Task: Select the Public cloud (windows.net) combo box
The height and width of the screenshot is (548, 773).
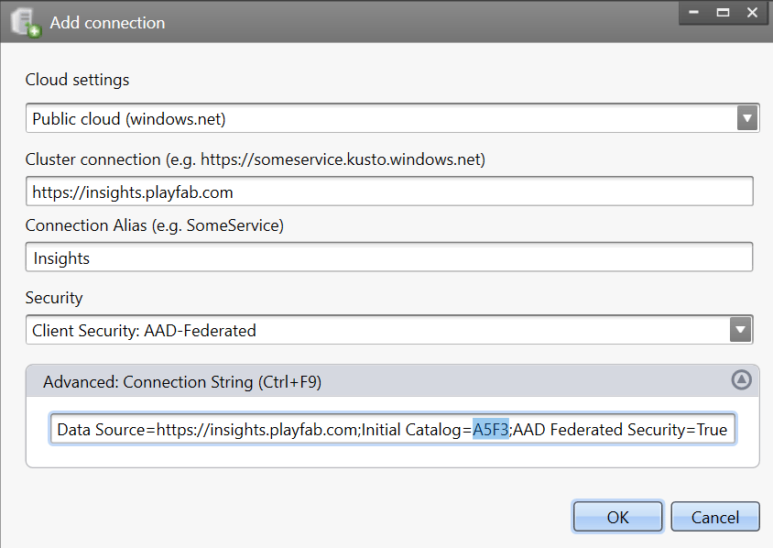Action: (392, 118)
